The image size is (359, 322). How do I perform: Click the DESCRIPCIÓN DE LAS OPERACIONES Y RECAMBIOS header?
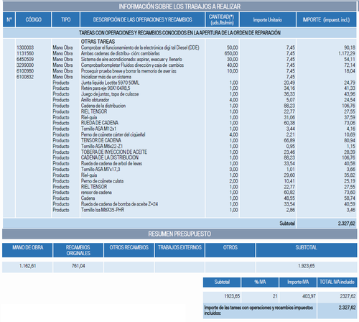click(142, 19)
